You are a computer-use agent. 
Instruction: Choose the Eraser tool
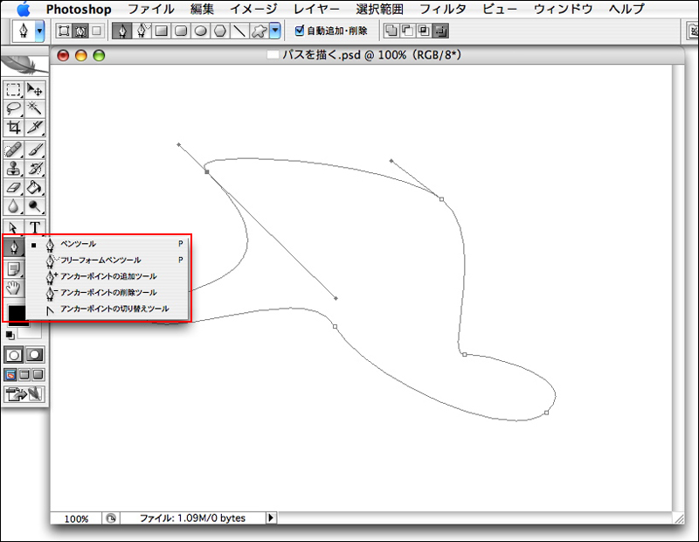[13, 187]
